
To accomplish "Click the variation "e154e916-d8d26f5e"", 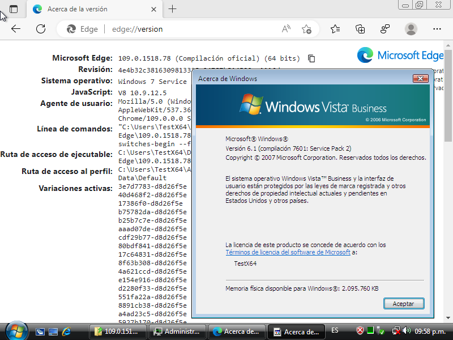I will [152, 280].
